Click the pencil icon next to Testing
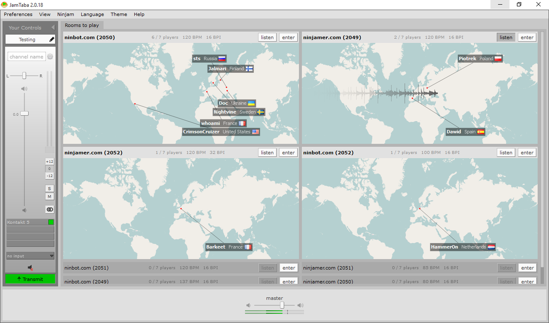The image size is (549, 323). 52,39
